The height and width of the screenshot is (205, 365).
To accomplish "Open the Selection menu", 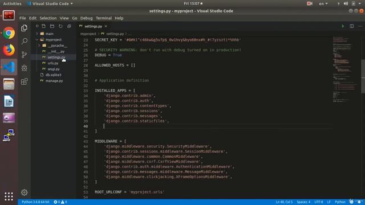I will coord(48,18).
